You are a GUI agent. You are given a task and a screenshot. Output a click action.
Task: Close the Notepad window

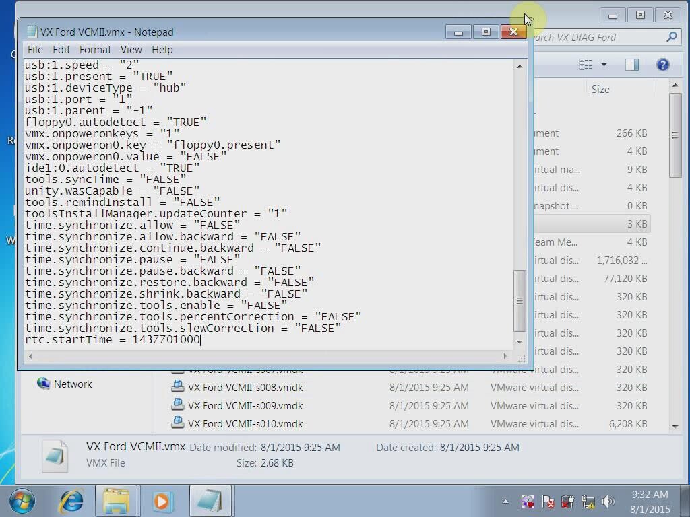point(513,32)
